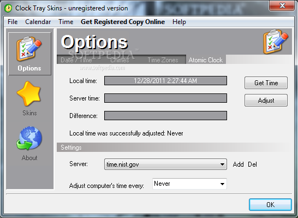Click the Local time field
This screenshot has height=218, width=298.
click(165, 81)
